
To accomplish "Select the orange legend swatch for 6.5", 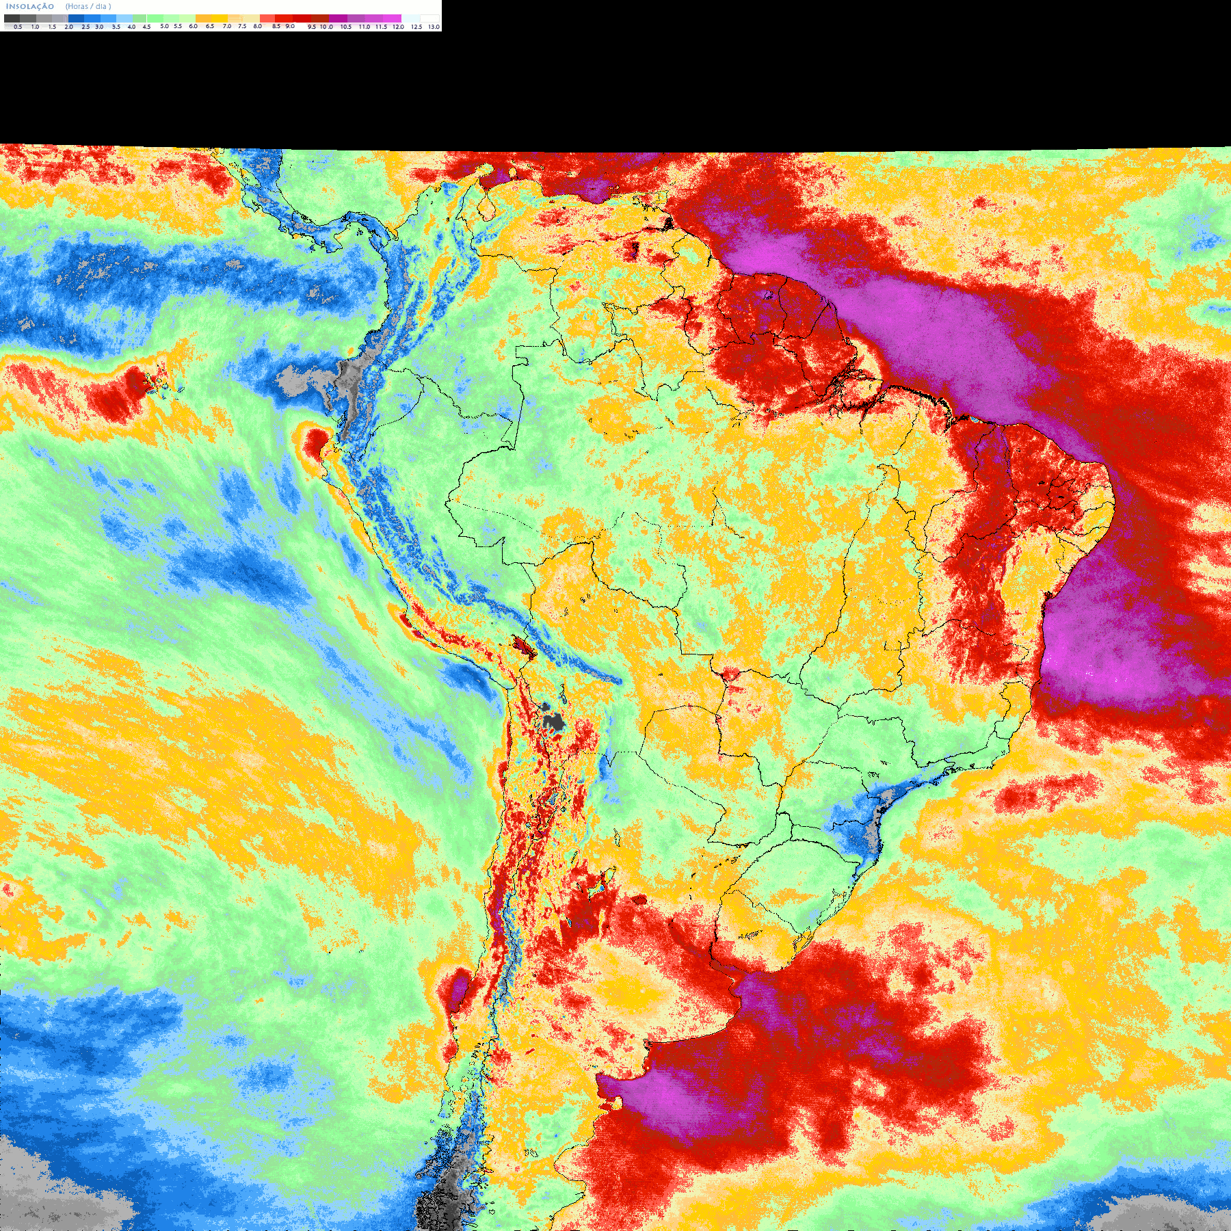I will coord(203,18).
